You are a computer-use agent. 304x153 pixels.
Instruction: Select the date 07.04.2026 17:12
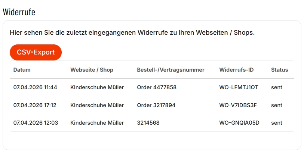point(35,105)
